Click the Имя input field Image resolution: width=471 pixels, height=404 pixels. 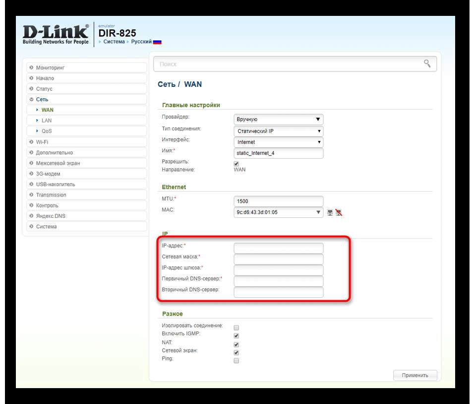(278, 153)
